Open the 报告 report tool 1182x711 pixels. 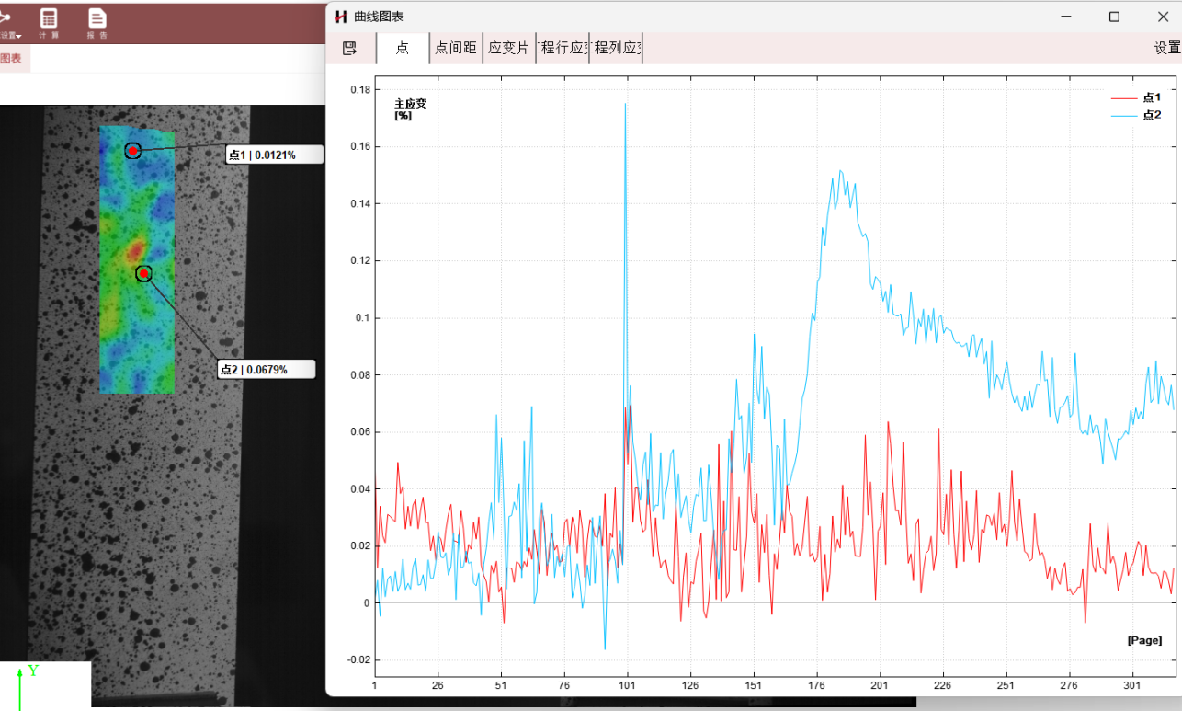point(97,22)
